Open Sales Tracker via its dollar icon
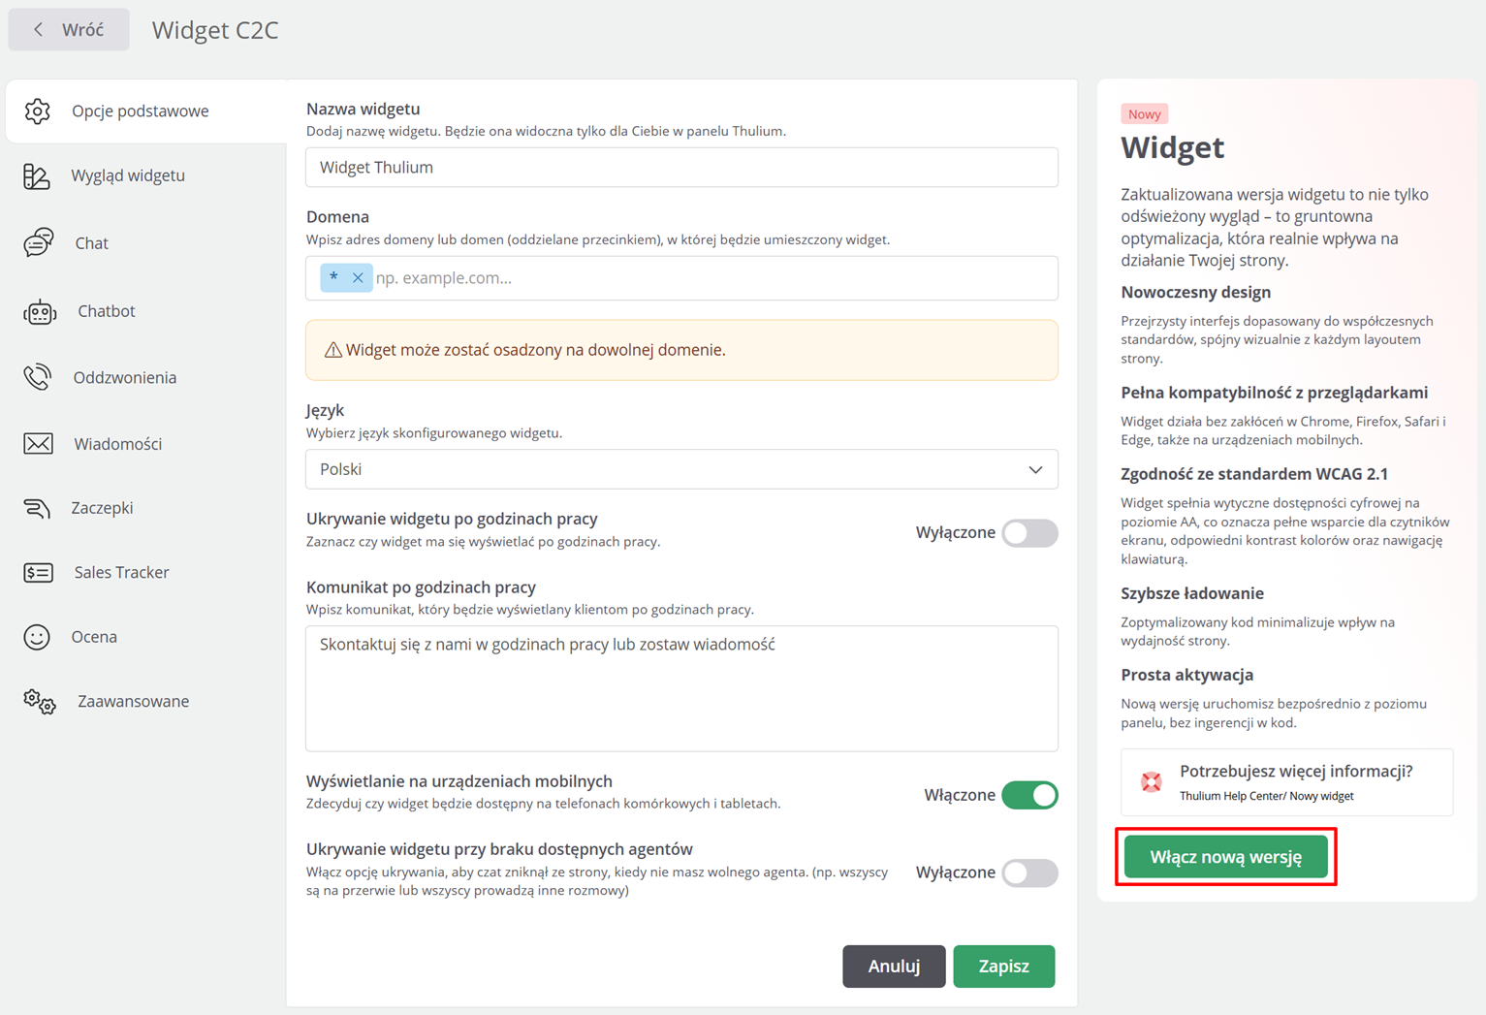Screen dimensions: 1486x1015 39,572
